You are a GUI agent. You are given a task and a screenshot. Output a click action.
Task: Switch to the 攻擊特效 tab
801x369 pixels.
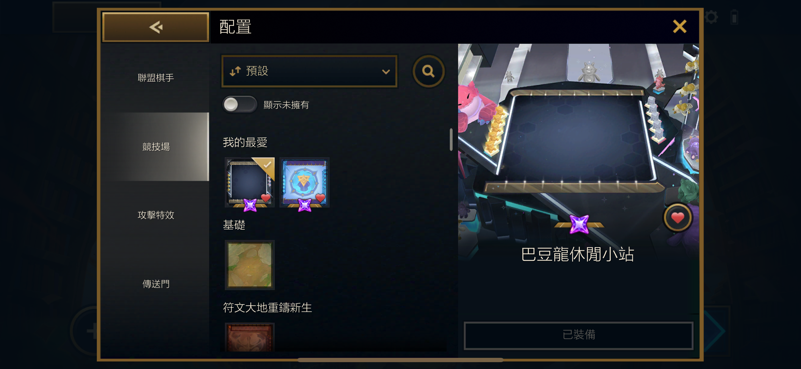click(x=156, y=215)
